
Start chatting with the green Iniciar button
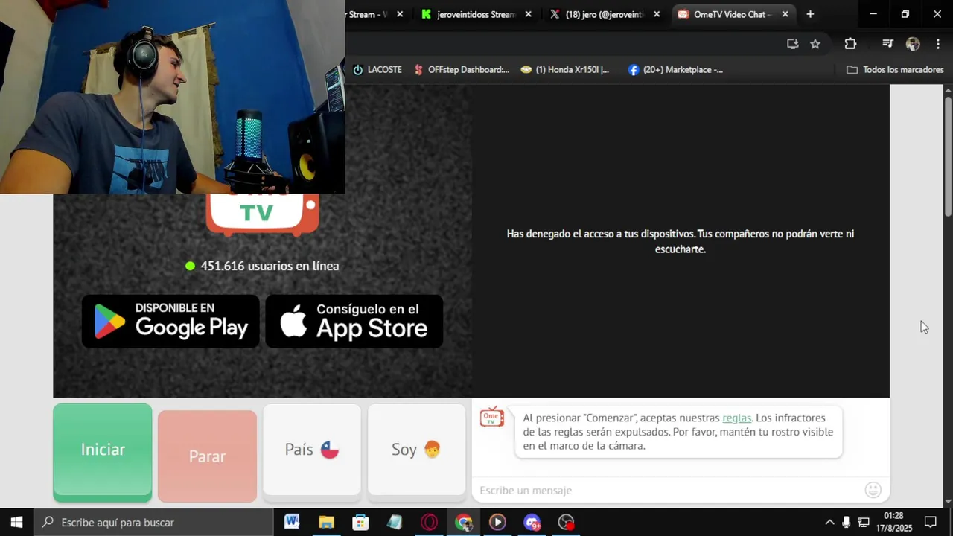click(x=103, y=451)
